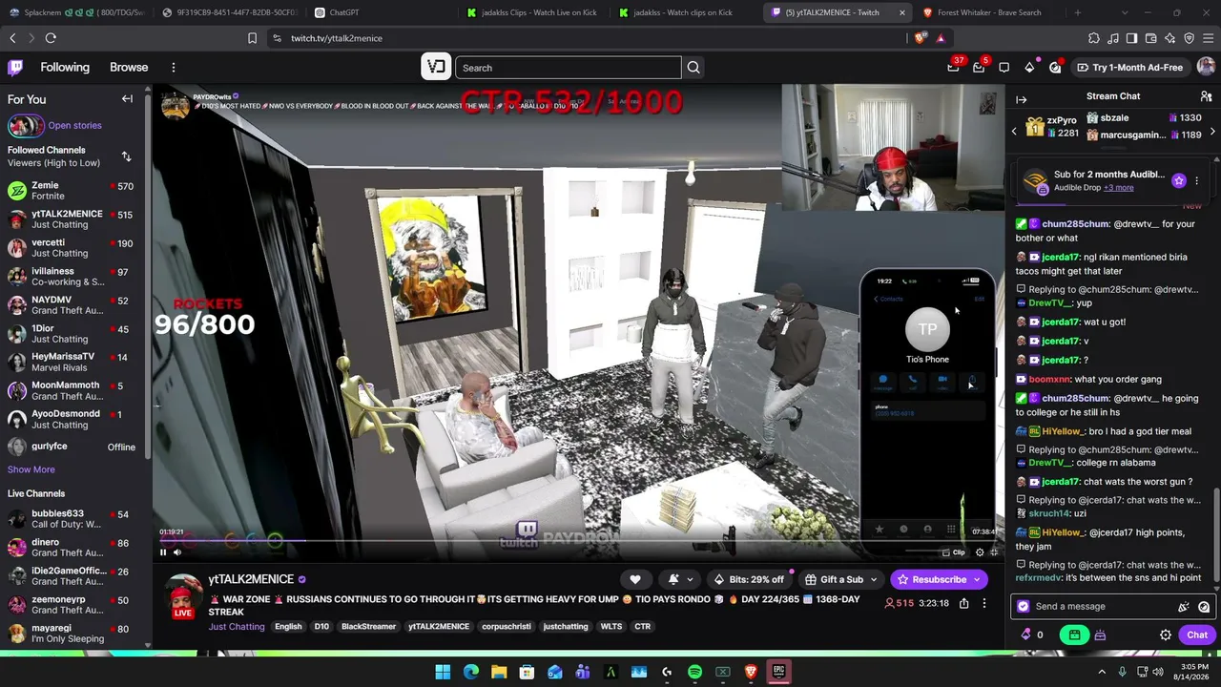Screen dimensions: 1221x687
Task: Open File Explorer from the taskbar
Action: coord(499,672)
